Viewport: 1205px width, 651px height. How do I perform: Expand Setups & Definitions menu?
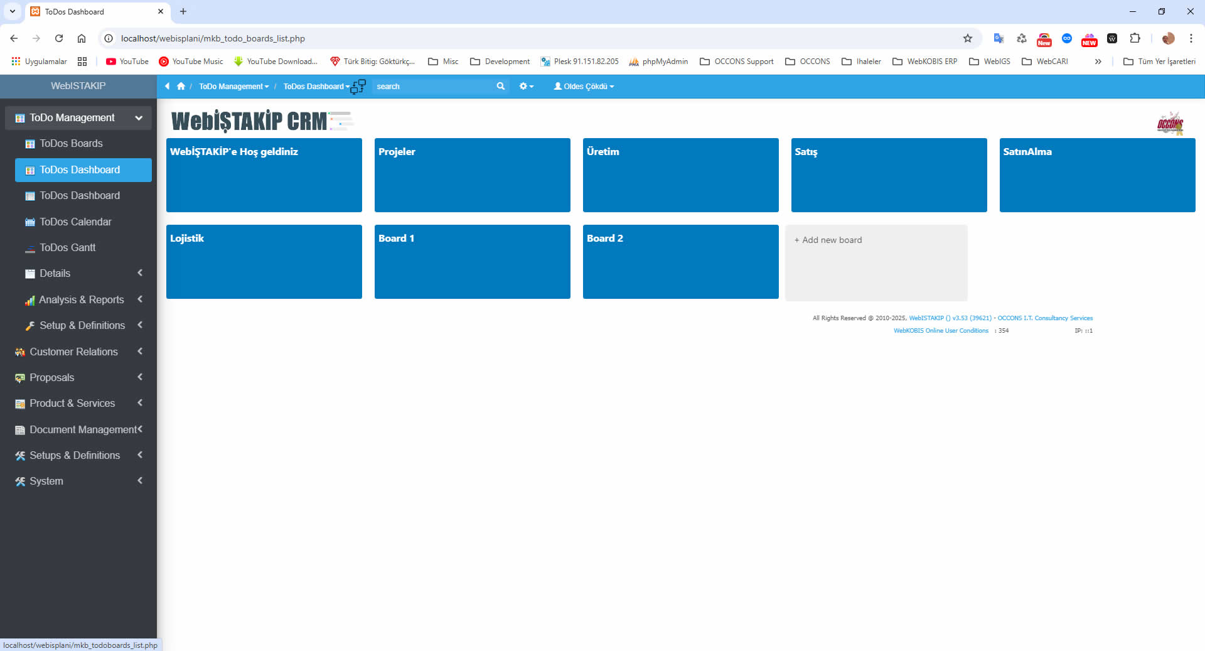[78, 455]
